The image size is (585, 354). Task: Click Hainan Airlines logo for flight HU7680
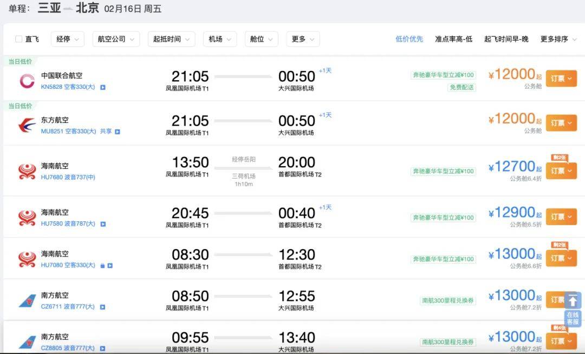coord(27,171)
